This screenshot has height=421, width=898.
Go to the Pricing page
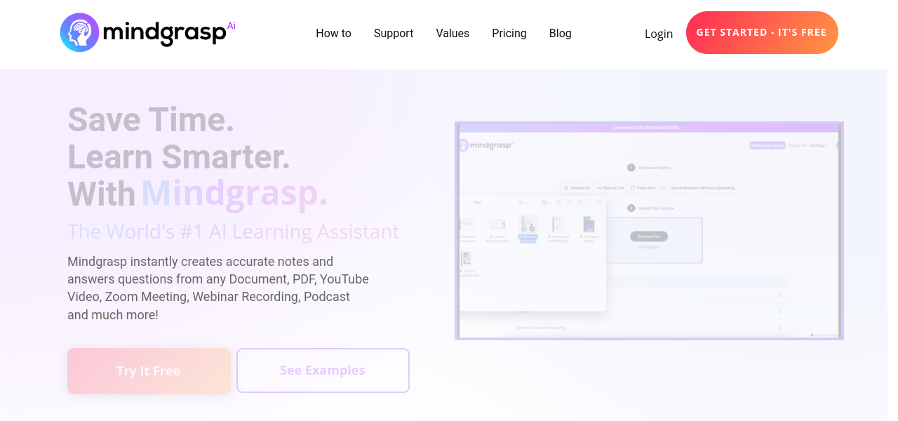click(509, 33)
